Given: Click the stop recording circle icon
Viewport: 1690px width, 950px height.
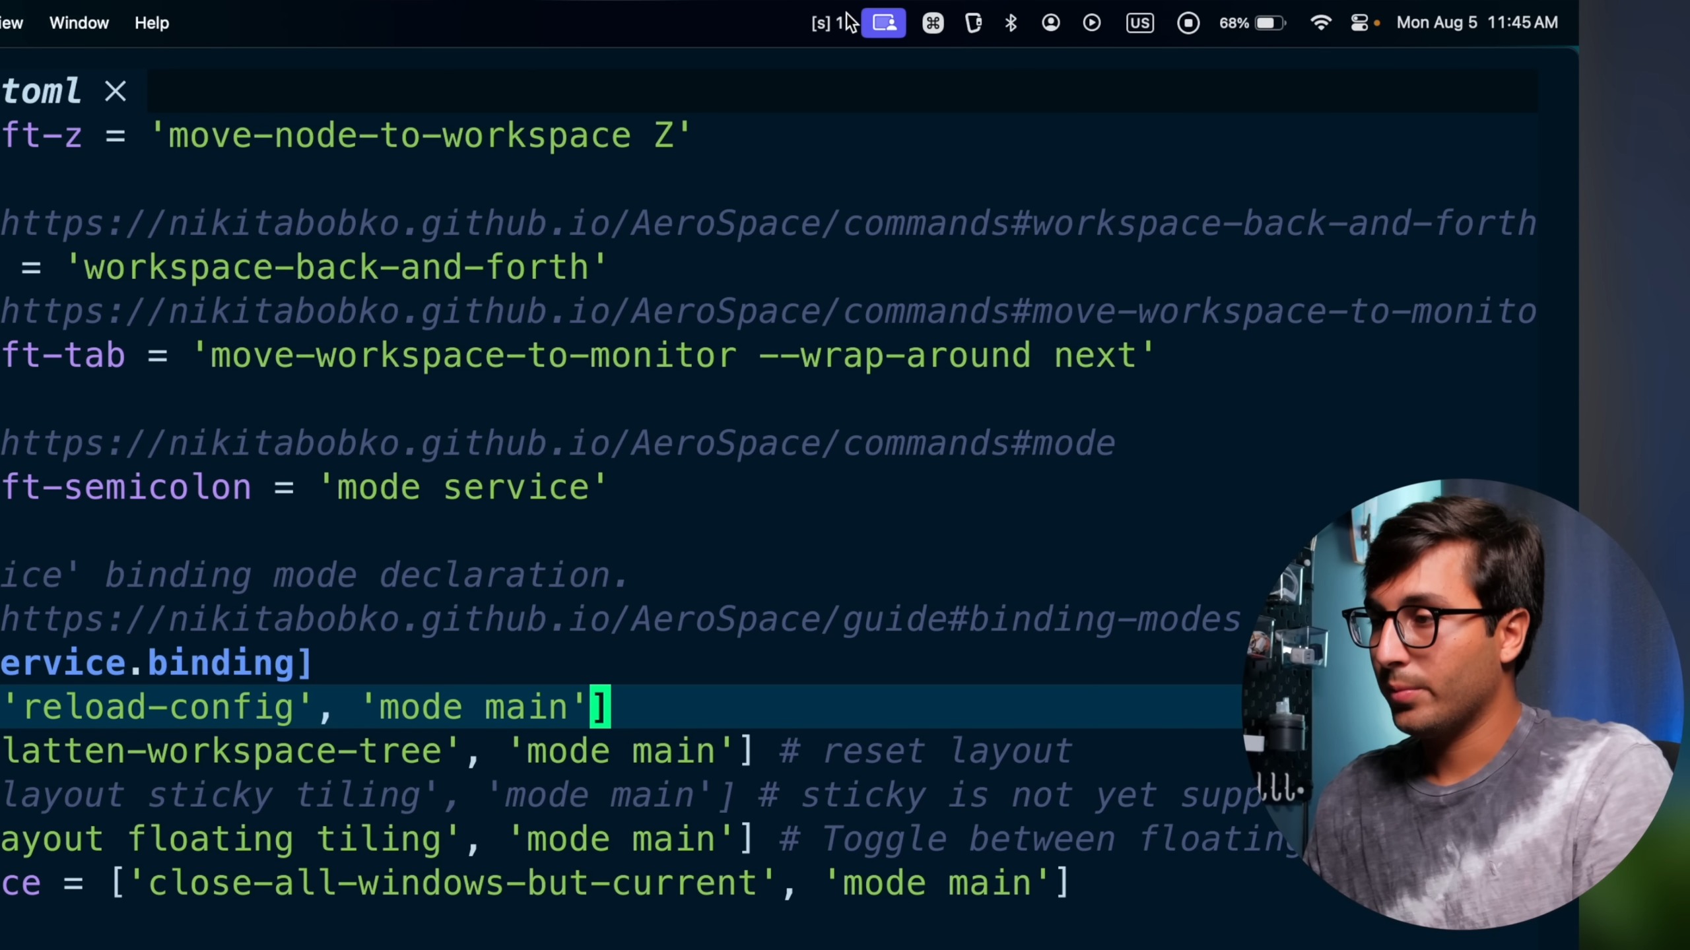Looking at the screenshot, I should [1188, 23].
